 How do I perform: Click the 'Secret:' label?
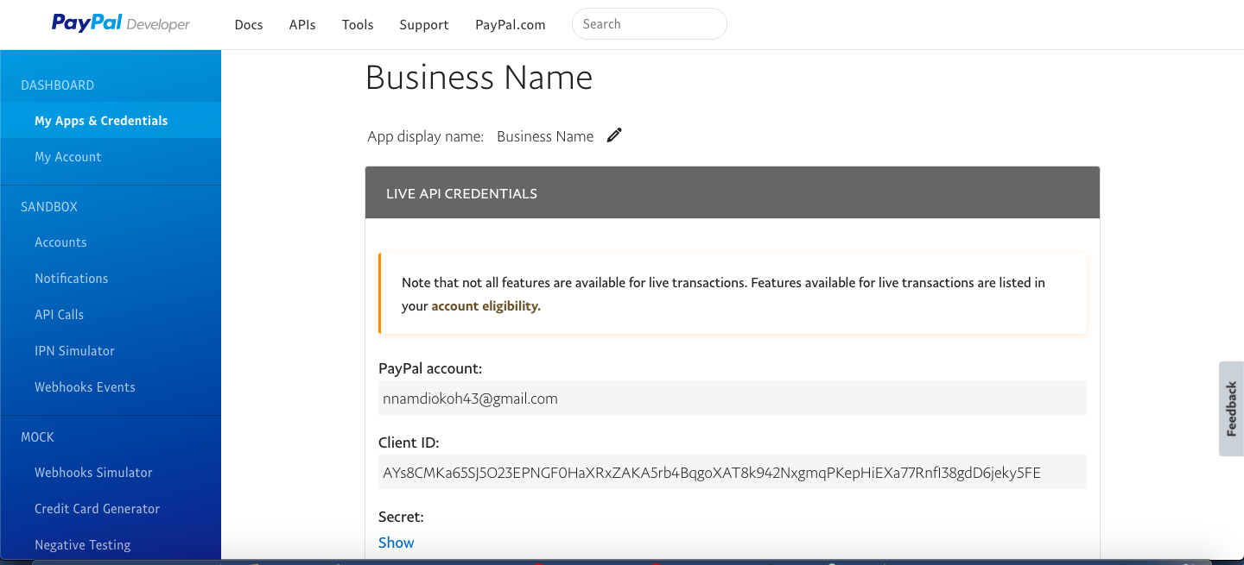click(x=401, y=517)
